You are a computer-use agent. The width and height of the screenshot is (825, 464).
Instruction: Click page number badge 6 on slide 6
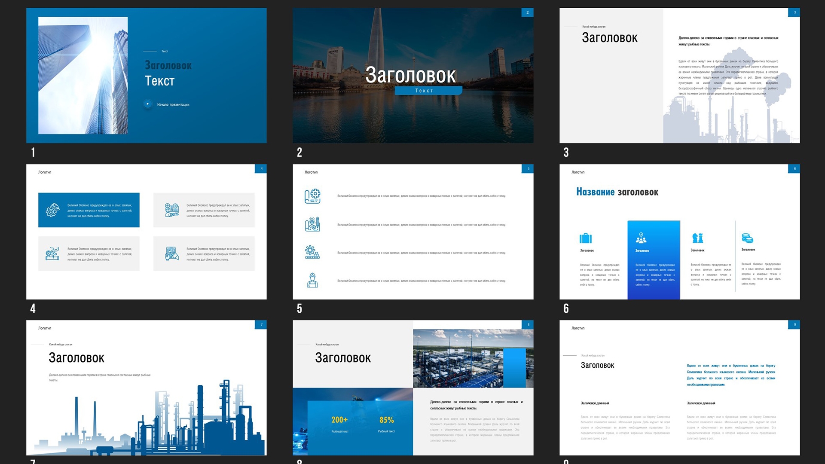coord(794,168)
